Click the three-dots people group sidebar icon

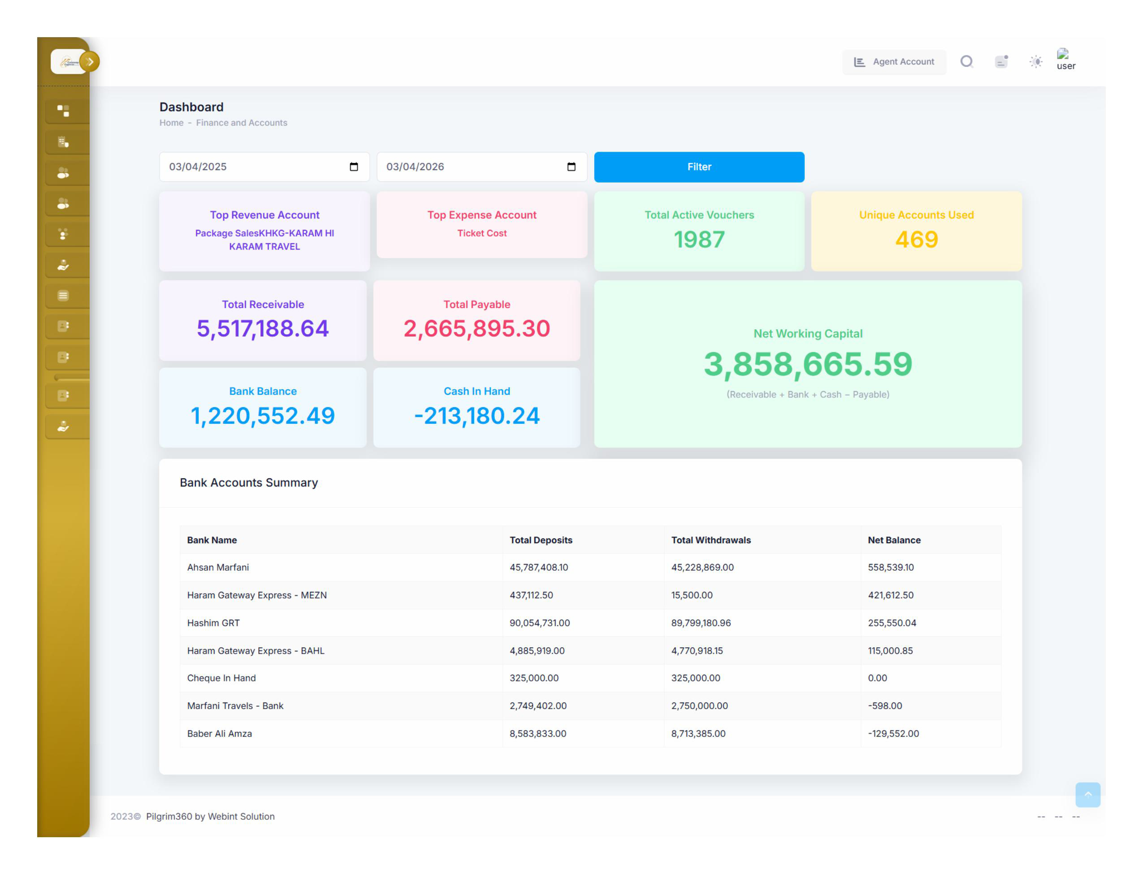[63, 234]
